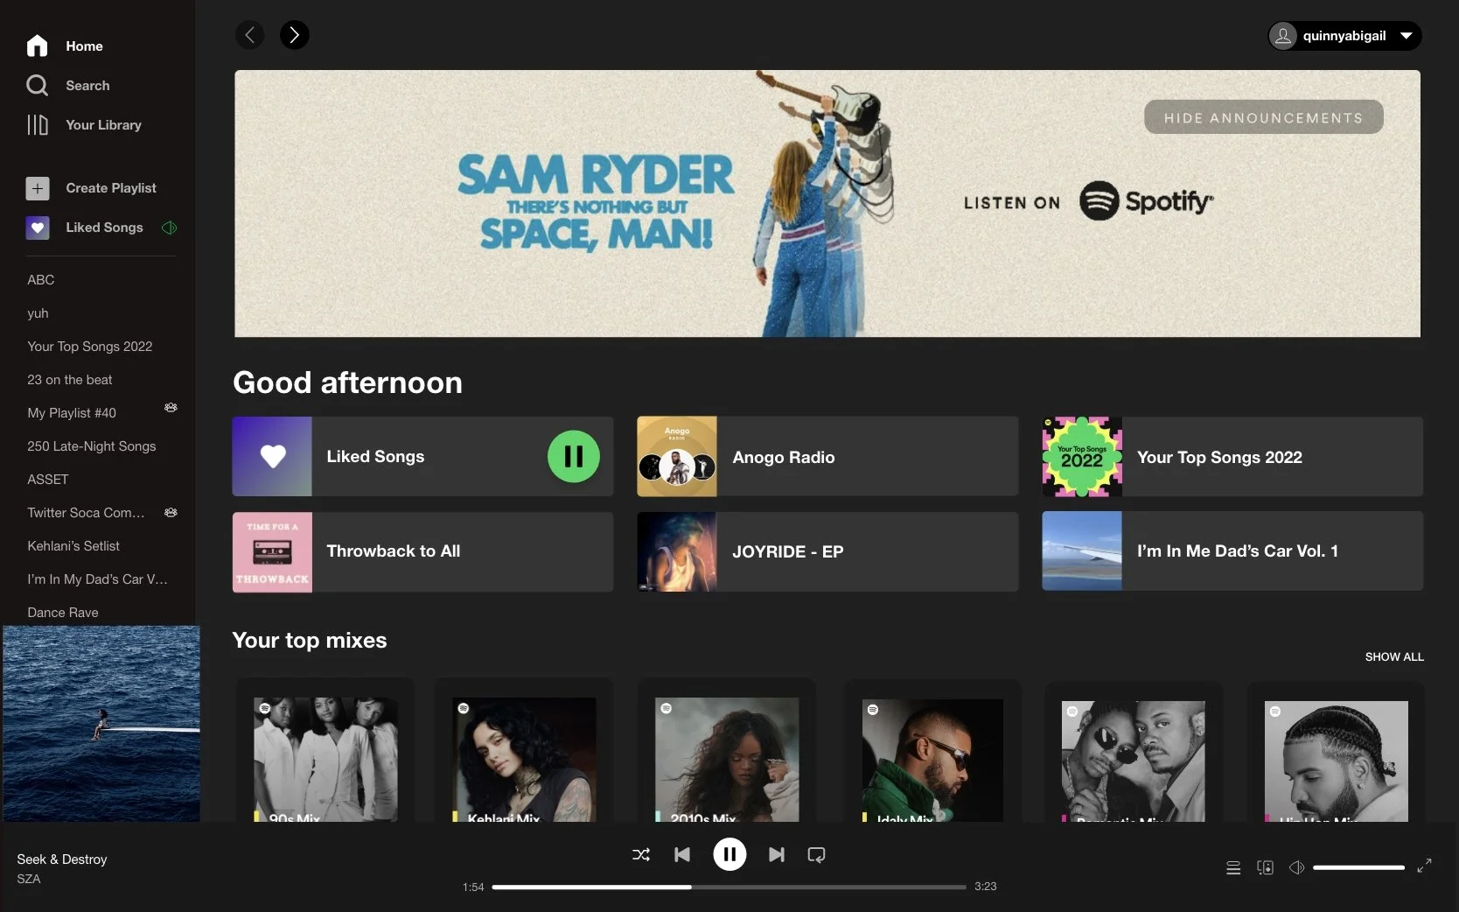1459x912 pixels.
Task: Open the ASSET playlist
Action: [47, 480]
